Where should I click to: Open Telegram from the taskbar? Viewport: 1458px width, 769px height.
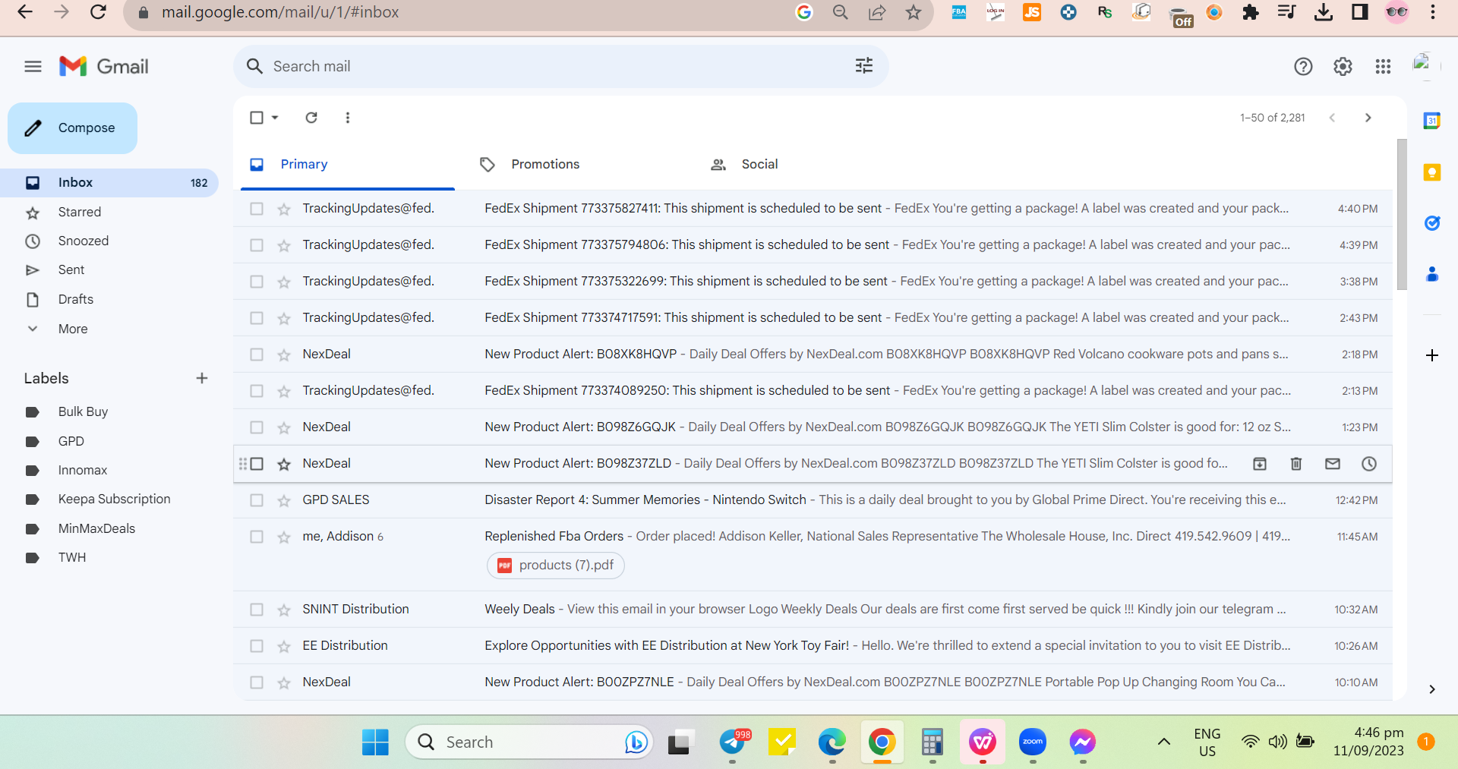pos(734,742)
